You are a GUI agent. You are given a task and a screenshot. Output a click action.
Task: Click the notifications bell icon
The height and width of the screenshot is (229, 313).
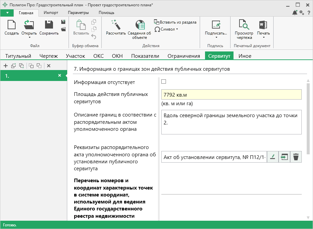click(295, 13)
